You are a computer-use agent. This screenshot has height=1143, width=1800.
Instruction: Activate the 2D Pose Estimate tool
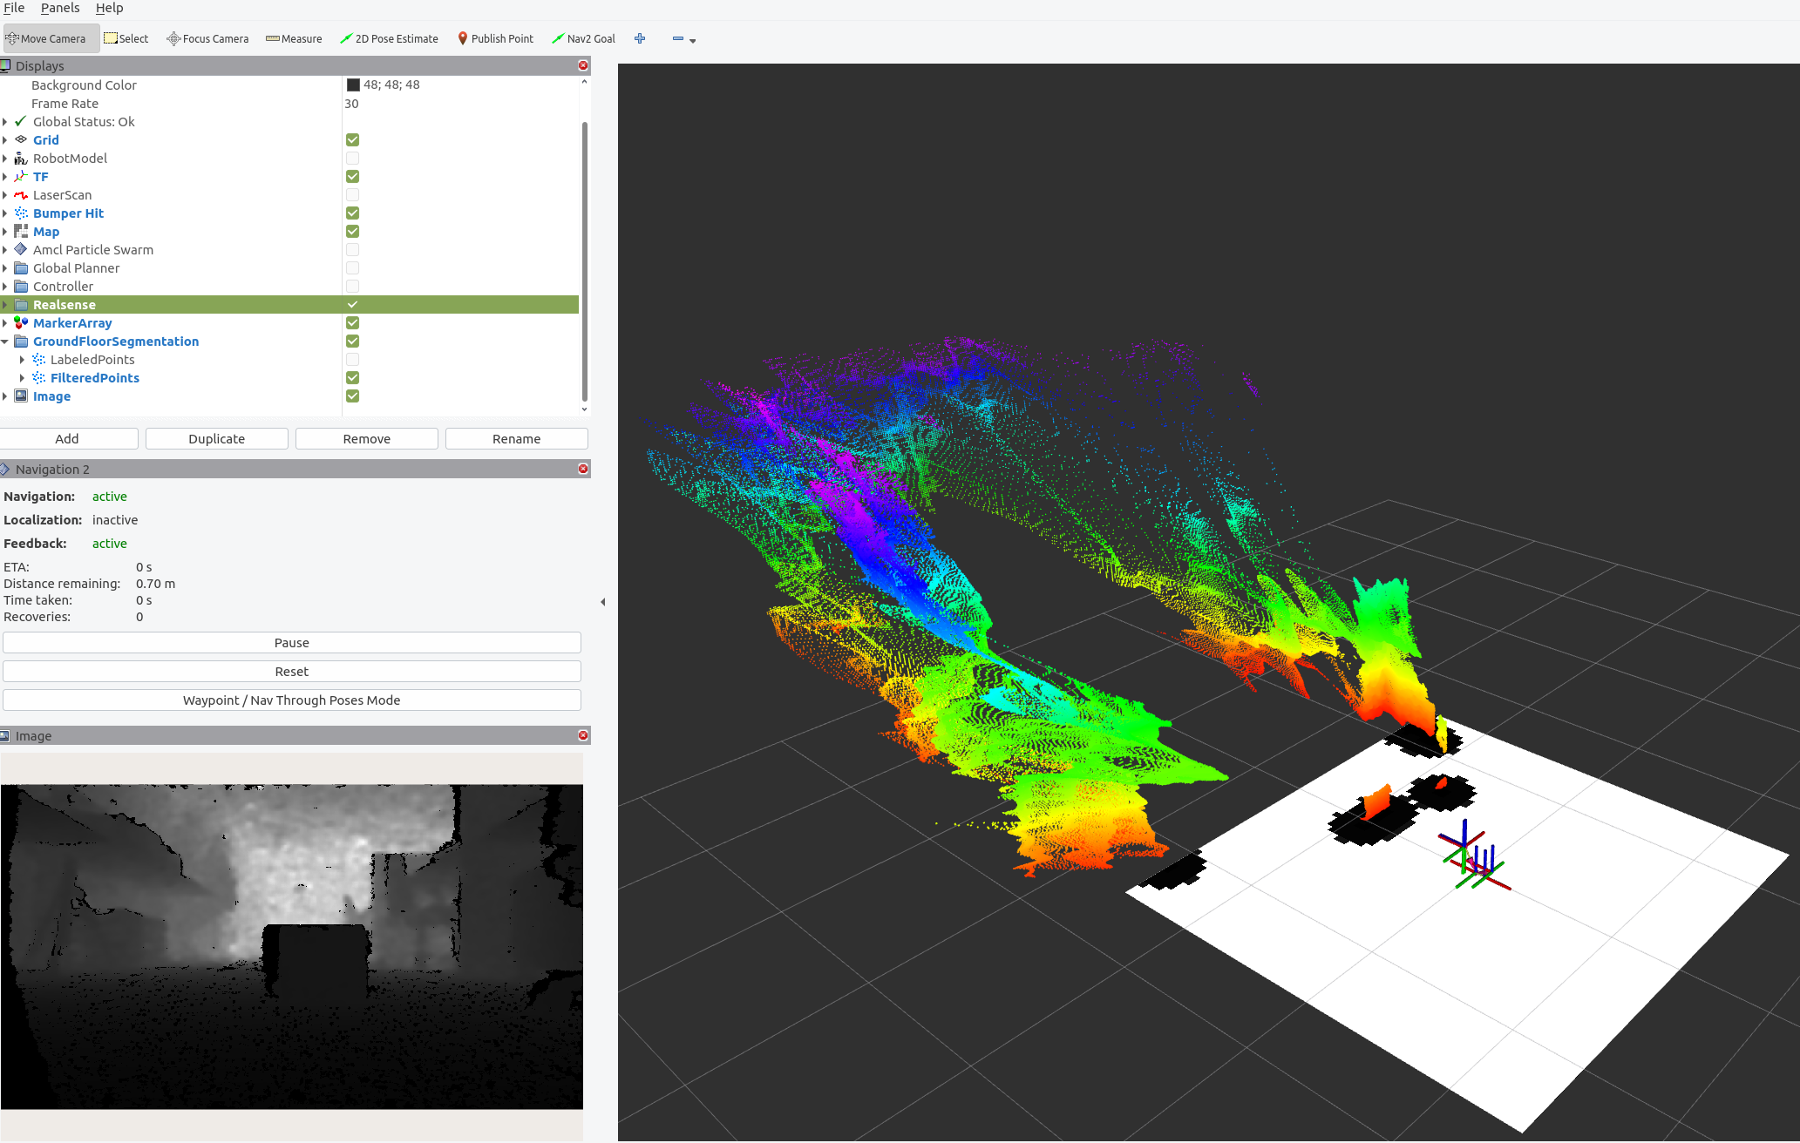click(x=390, y=38)
